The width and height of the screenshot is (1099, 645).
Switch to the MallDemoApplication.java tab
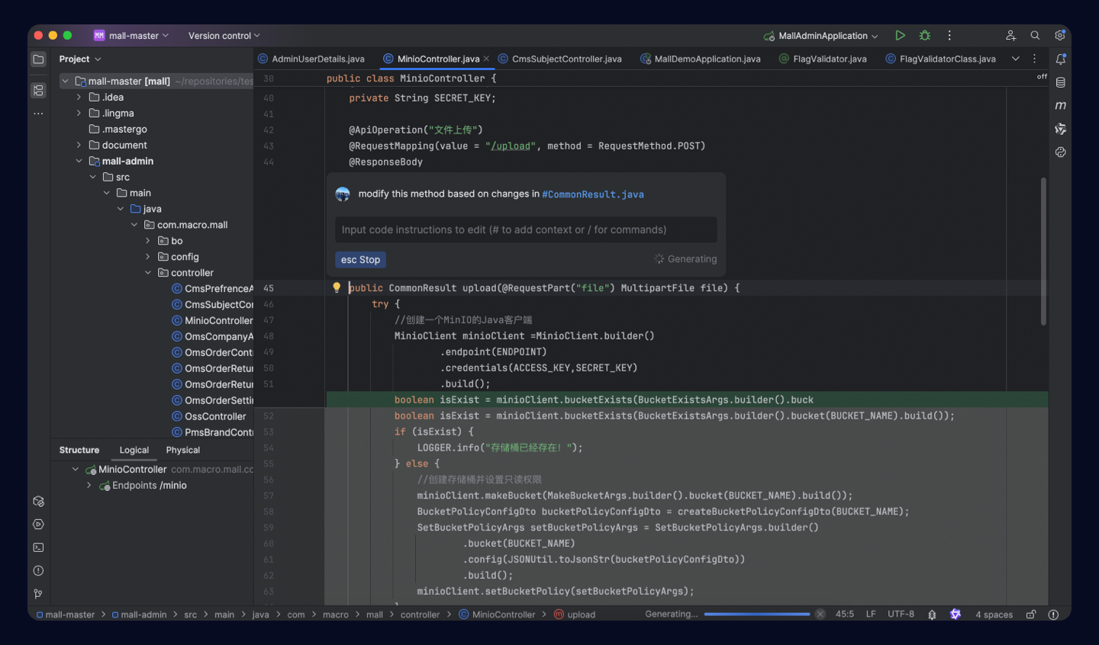(701, 59)
